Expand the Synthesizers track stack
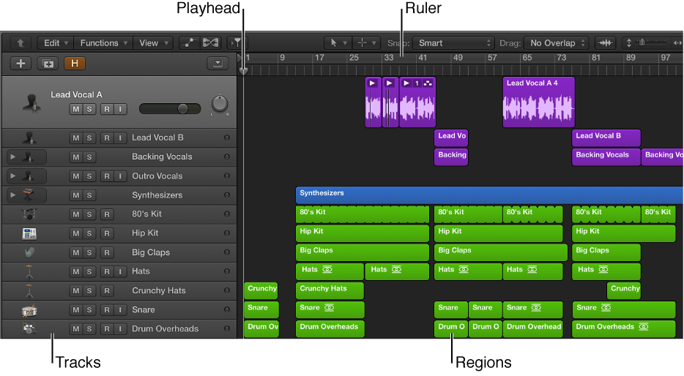684x376 pixels. pyautogui.click(x=13, y=195)
